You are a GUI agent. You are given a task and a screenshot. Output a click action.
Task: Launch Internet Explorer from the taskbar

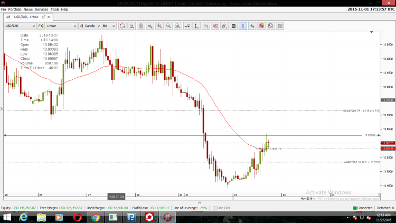click(x=23, y=217)
